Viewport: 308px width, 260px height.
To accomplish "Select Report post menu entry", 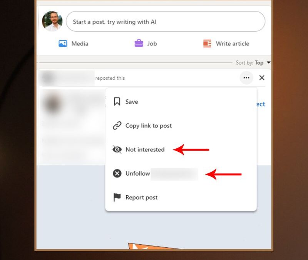I will point(141,197).
